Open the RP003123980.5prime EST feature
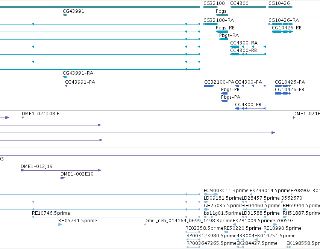This screenshot has height=249, width=320. tap(193, 240)
